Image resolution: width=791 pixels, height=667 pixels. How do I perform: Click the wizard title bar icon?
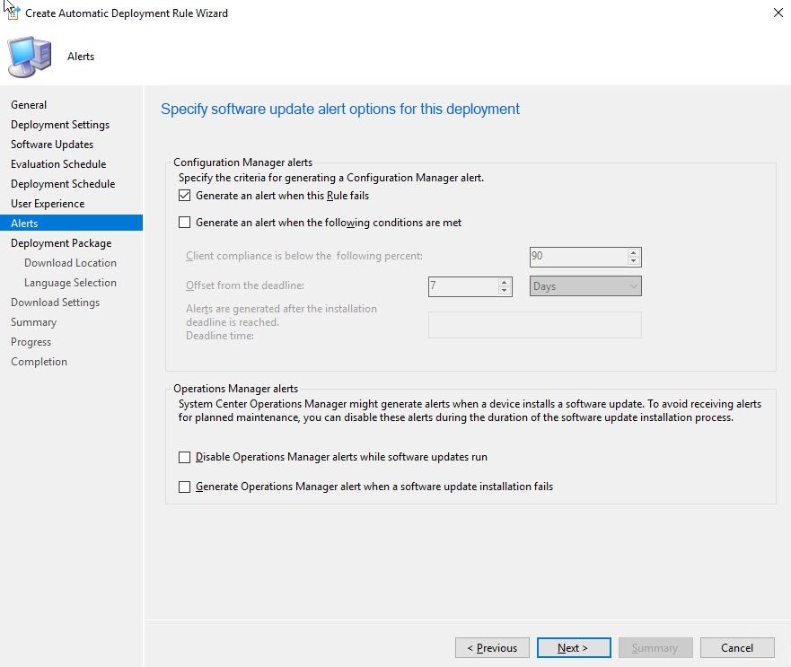12,12
